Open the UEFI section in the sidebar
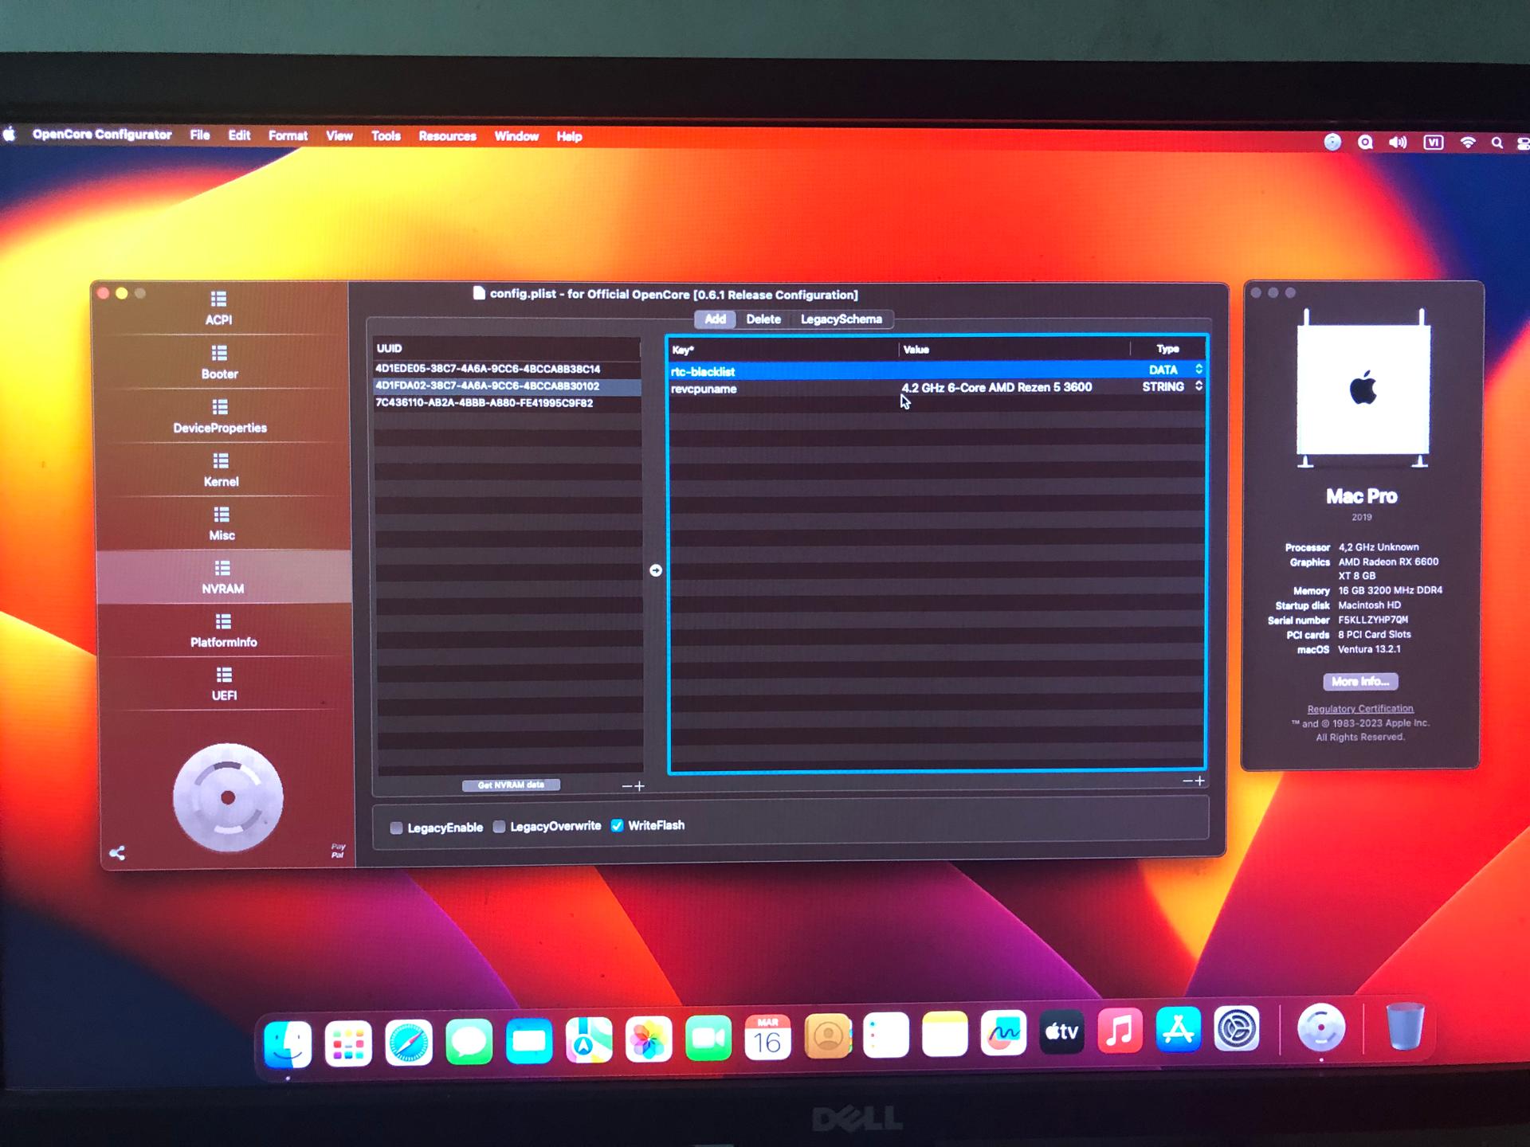Image resolution: width=1530 pixels, height=1147 pixels. pyautogui.click(x=224, y=683)
